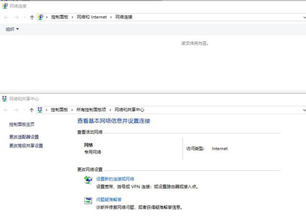Click the address bar icon in Network Connections window
Screen dimensions: 306x224
41,17
